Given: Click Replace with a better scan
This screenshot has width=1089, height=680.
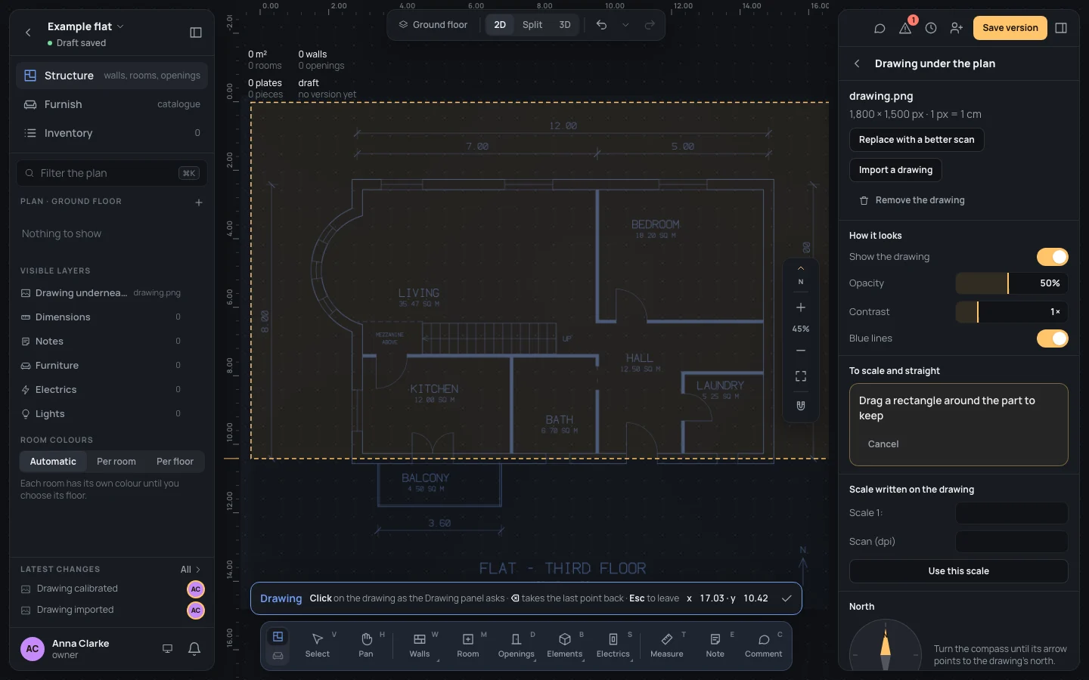Looking at the screenshot, I should click(917, 140).
